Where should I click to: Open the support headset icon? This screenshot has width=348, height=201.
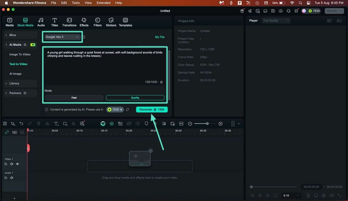288,11
